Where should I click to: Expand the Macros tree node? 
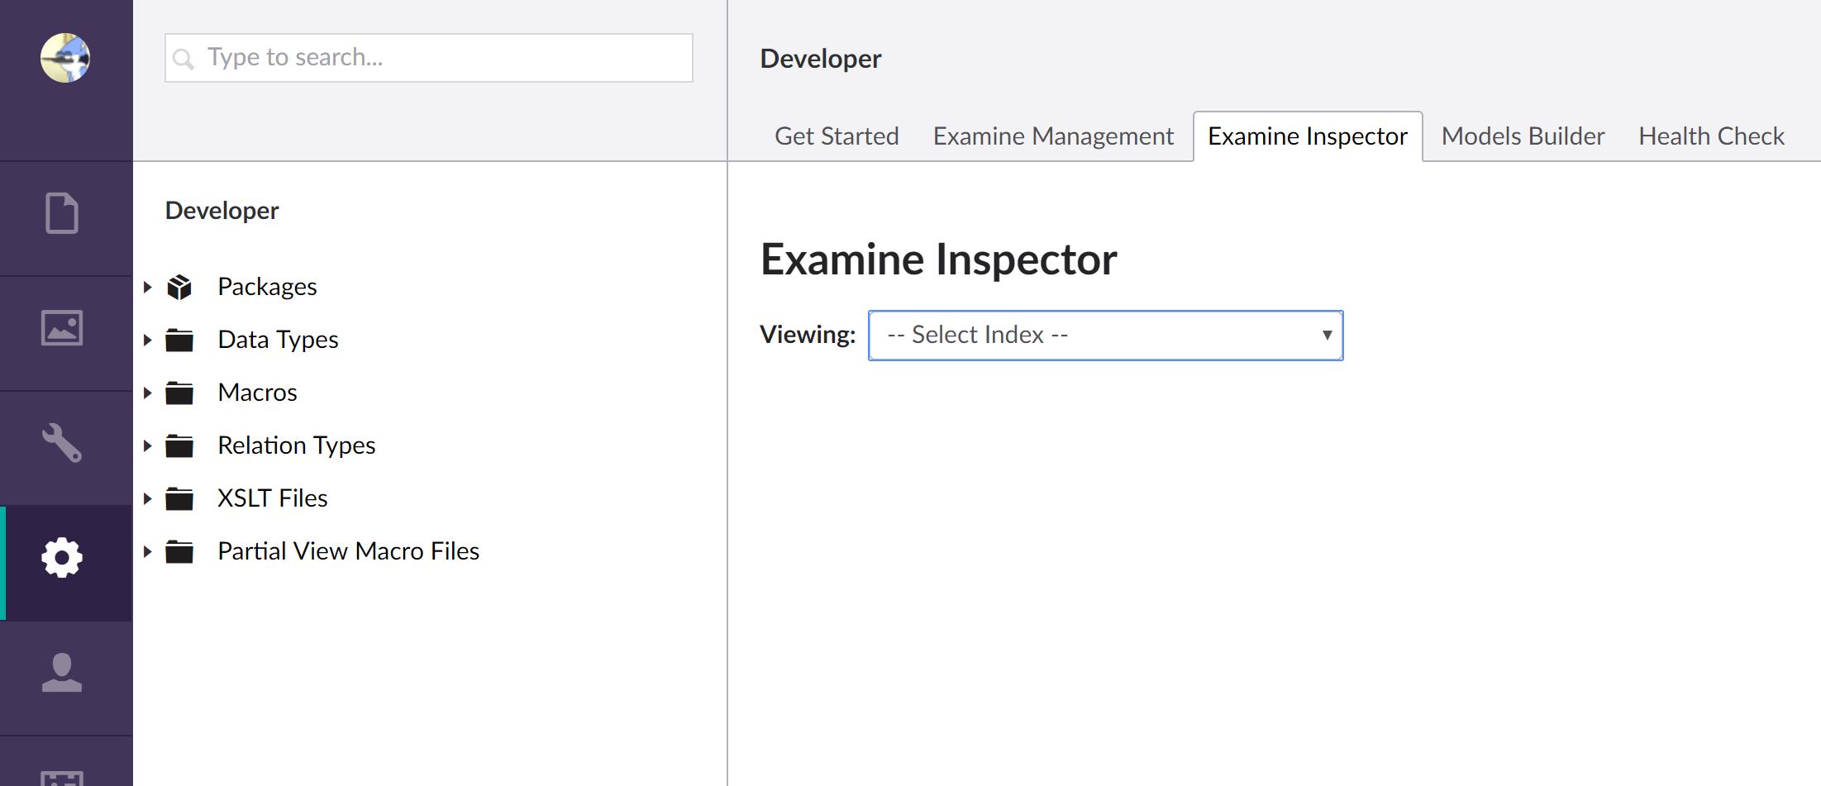[147, 393]
